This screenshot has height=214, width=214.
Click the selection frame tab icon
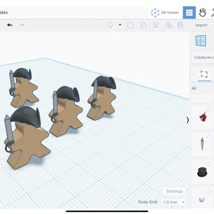(204, 74)
